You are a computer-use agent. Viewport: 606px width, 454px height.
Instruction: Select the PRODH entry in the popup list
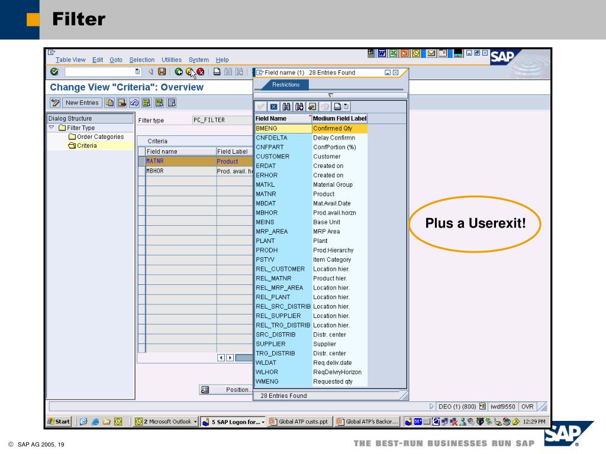[x=311, y=250]
